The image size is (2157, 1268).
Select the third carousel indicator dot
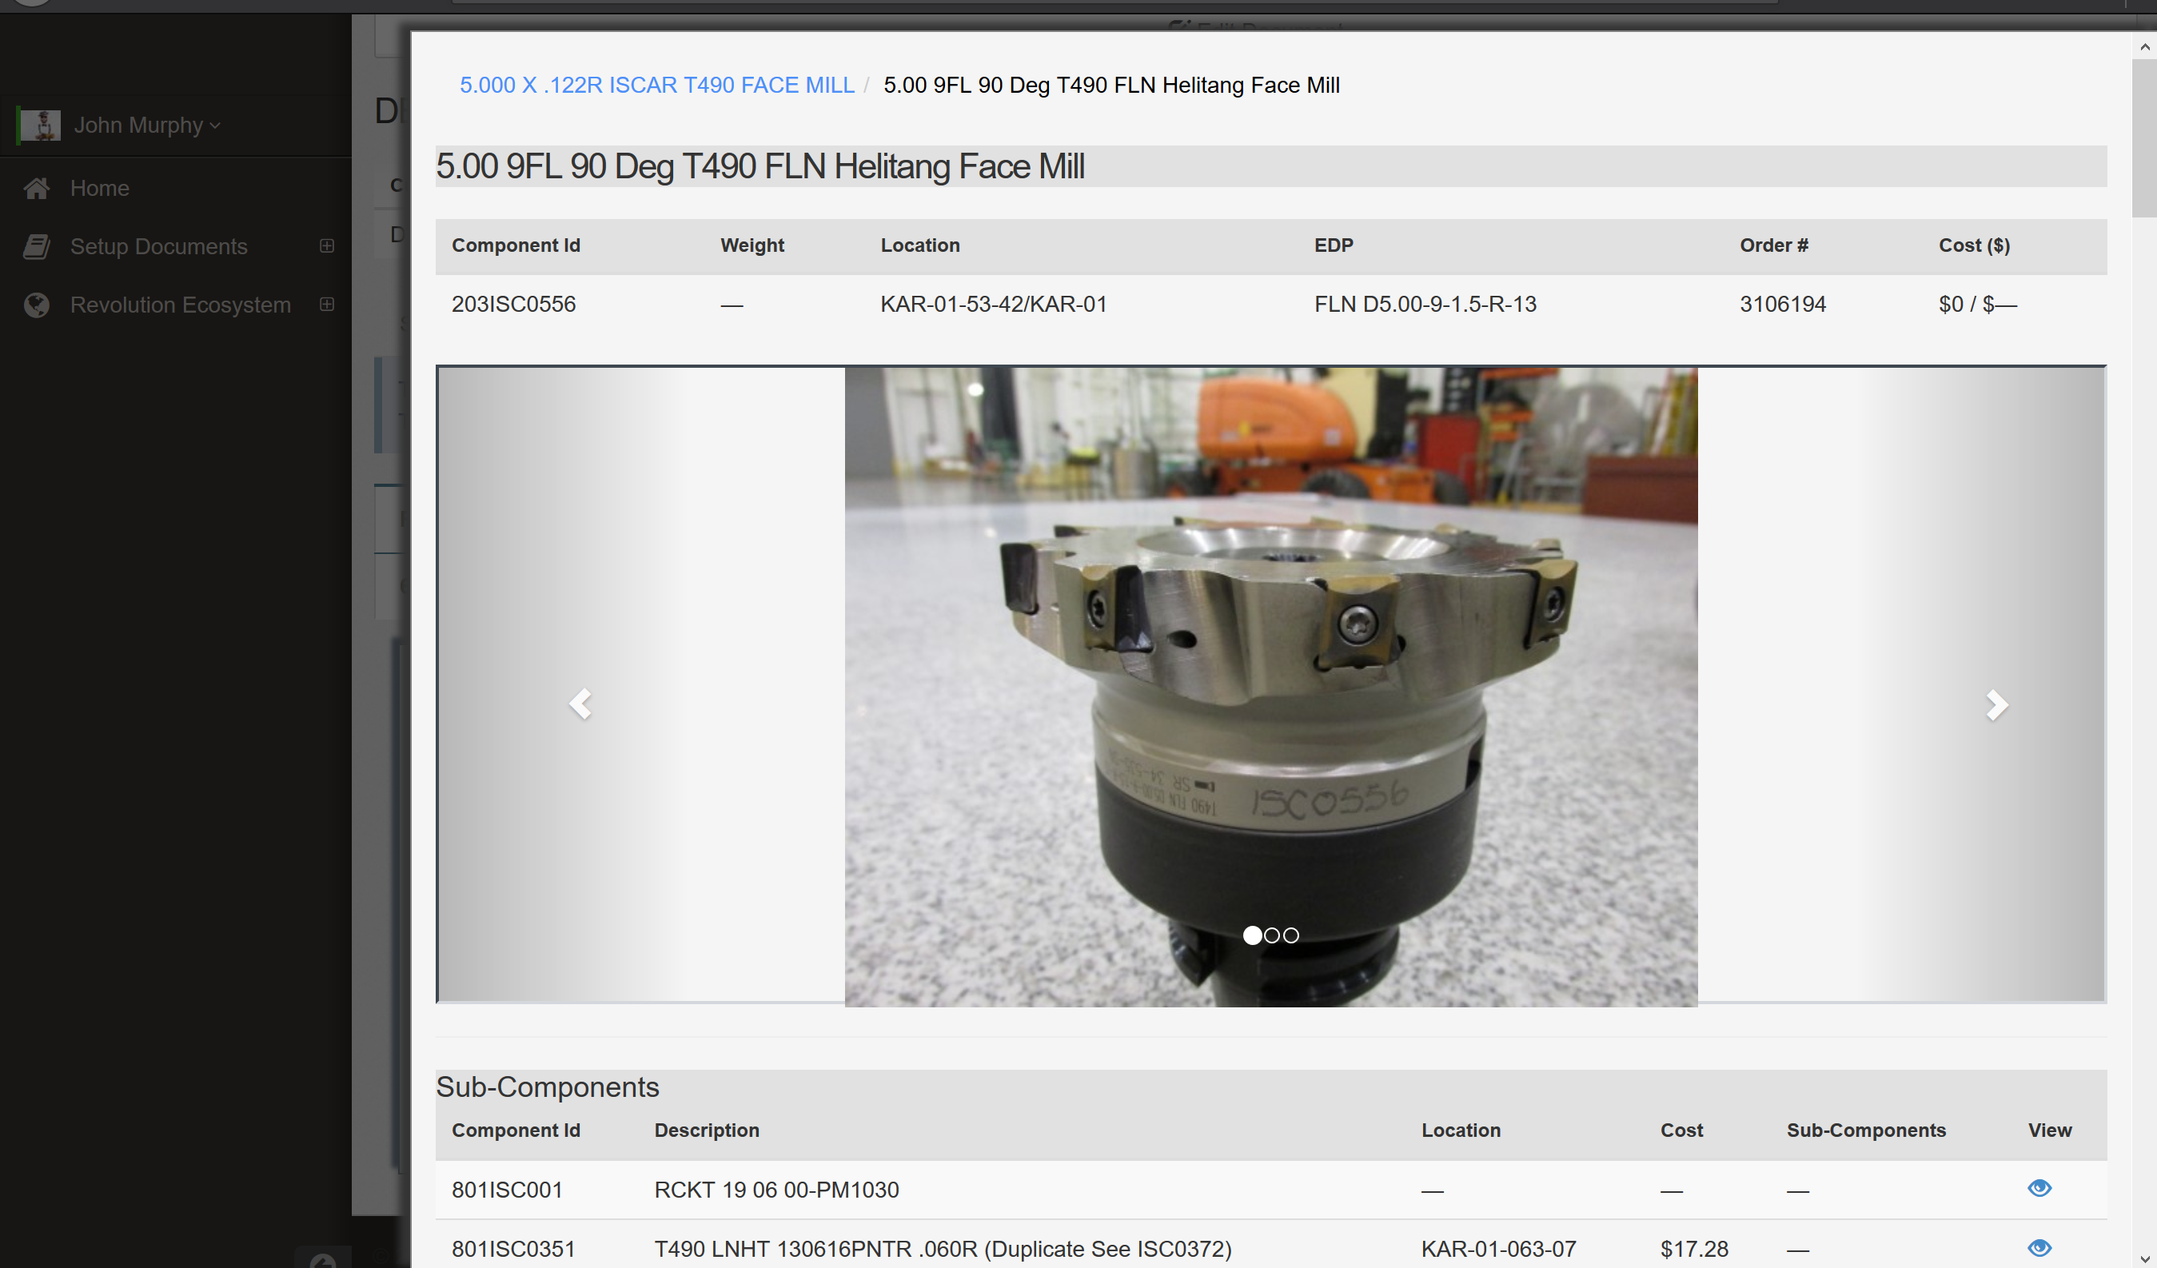point(1292,935)
